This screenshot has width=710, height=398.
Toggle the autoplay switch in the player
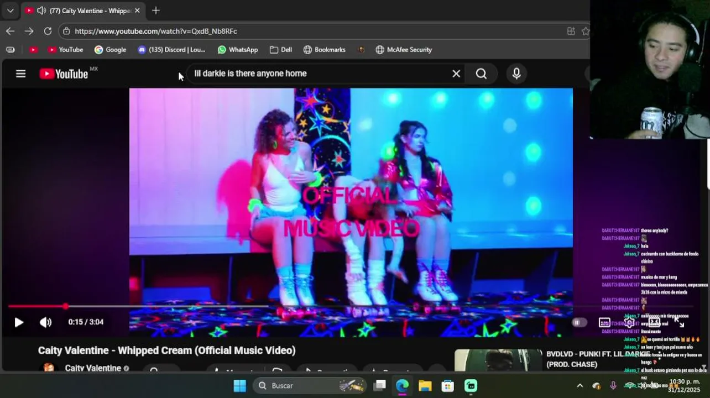pyautogui.click(x=578, y=322)
